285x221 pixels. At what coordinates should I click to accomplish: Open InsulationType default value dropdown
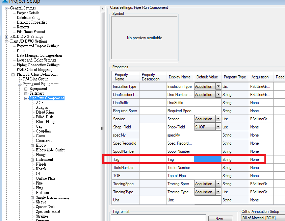pyautogui.click(x=218, y=87)
